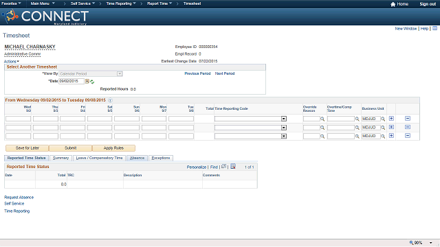440x247 pixels.
Task: Open second row Time Reporting Code dropdown
Action: pos(284,128)
